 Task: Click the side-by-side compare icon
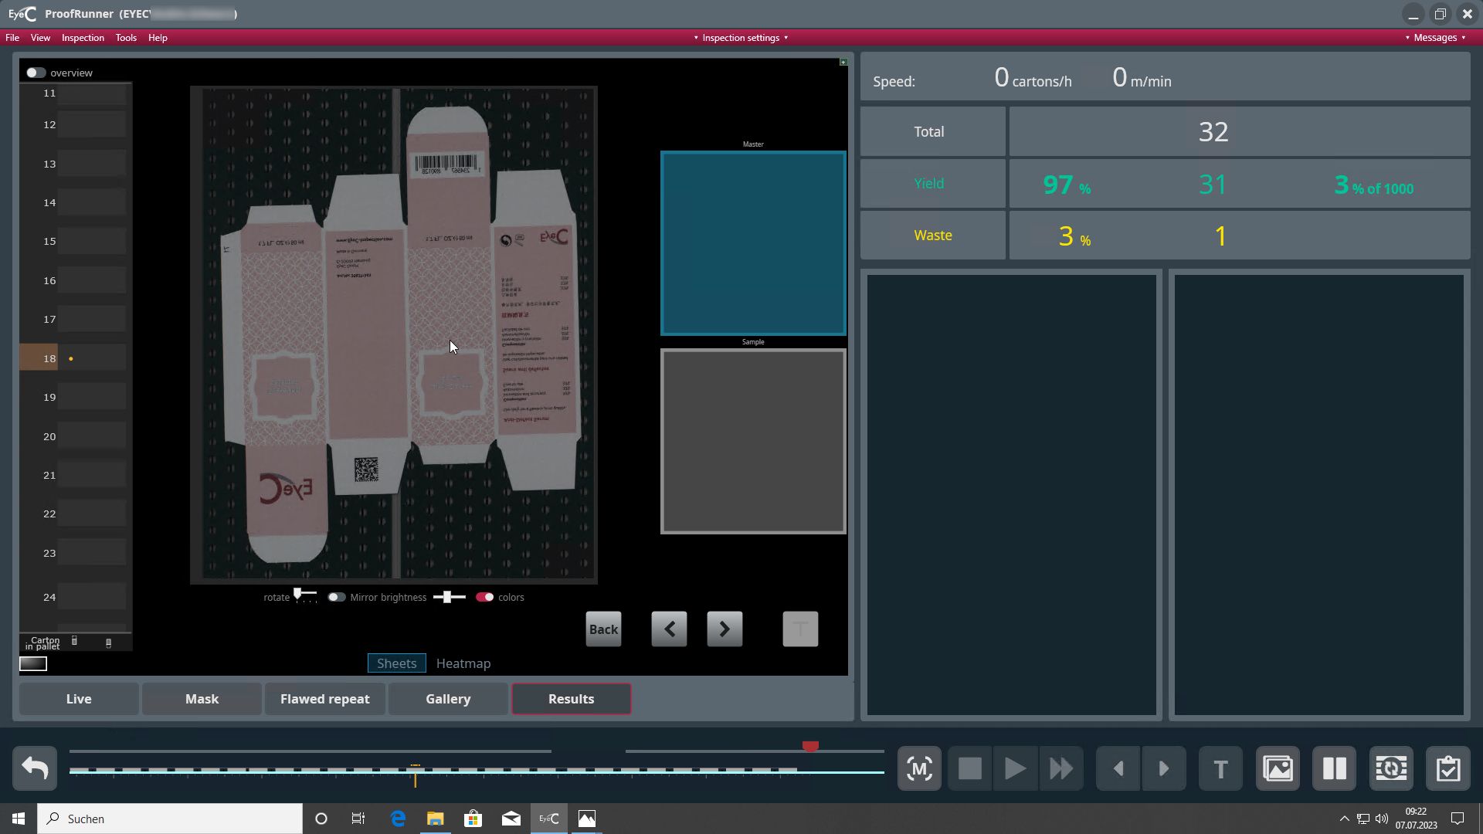1335,768
